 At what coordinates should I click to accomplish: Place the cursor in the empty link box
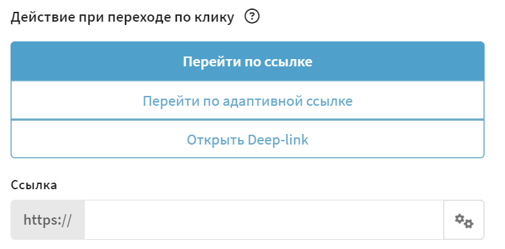point(264,220)
